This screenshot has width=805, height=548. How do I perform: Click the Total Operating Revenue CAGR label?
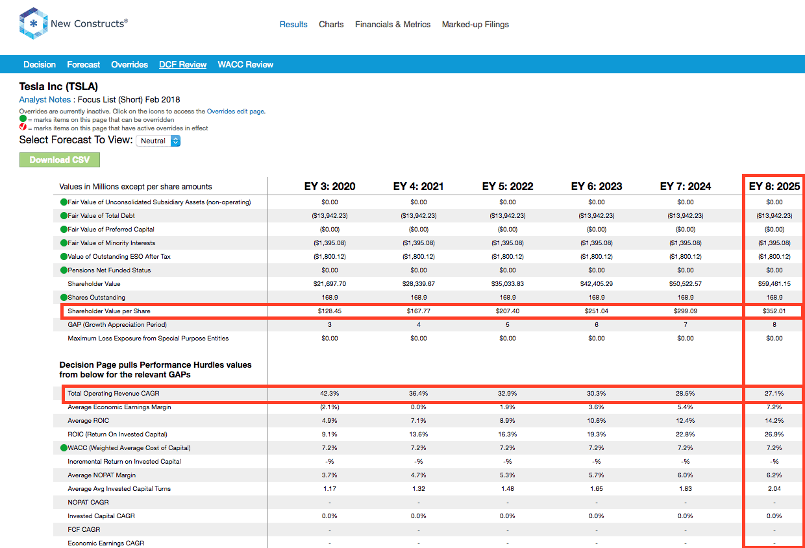click(x=114, y=393)
